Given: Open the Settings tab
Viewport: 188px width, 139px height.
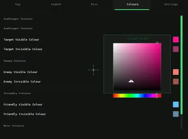Looking at the screenshot, I should click(x=171, y=4).
